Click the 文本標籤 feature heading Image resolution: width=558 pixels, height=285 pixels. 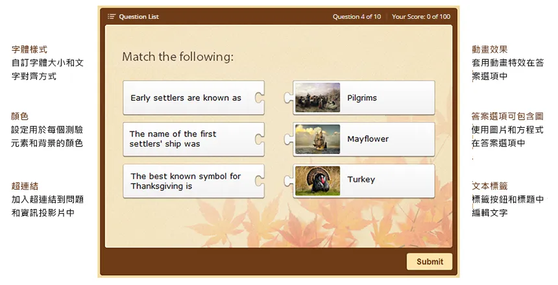coord(489,186)
